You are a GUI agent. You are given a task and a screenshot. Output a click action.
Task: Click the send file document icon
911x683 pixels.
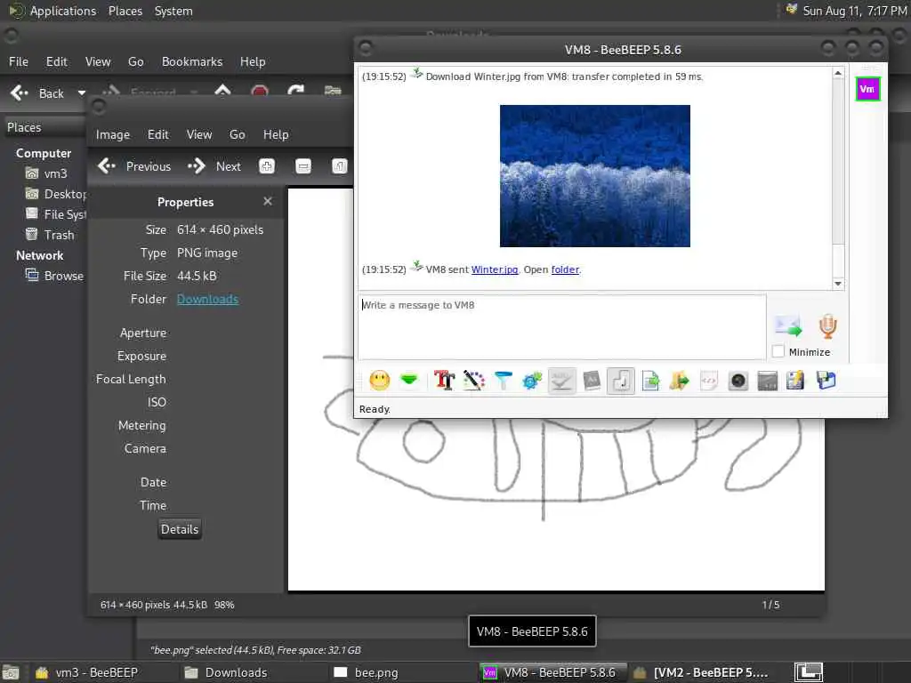(650, 381)
